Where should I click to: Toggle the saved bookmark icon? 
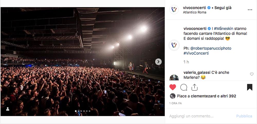tap(250, 87)
